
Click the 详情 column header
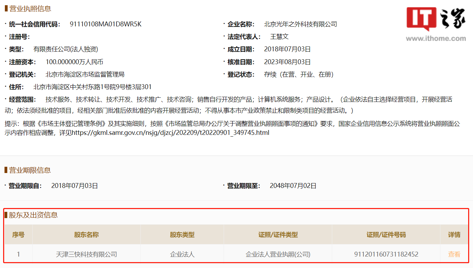(454, 234)
